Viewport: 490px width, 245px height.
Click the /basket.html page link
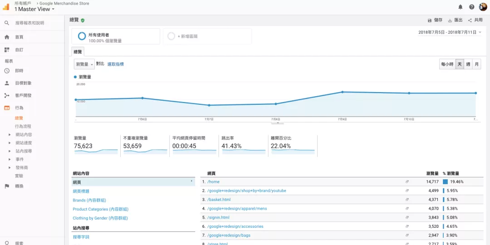click(x=219, y=199)
